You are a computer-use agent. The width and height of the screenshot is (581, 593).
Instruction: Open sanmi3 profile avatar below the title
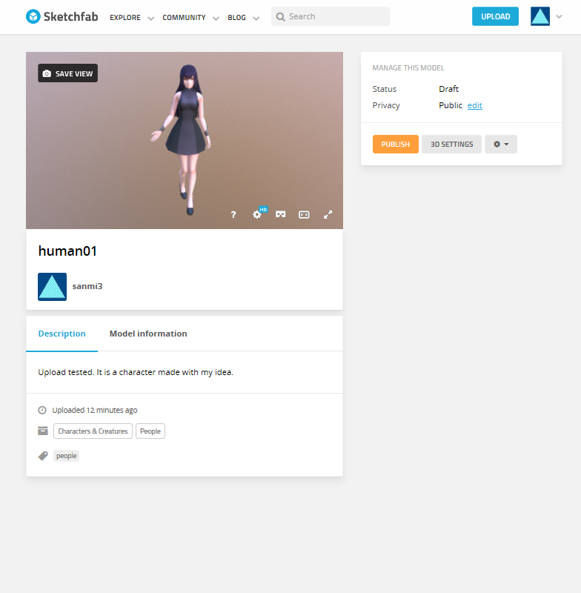[x=52, y=287]
